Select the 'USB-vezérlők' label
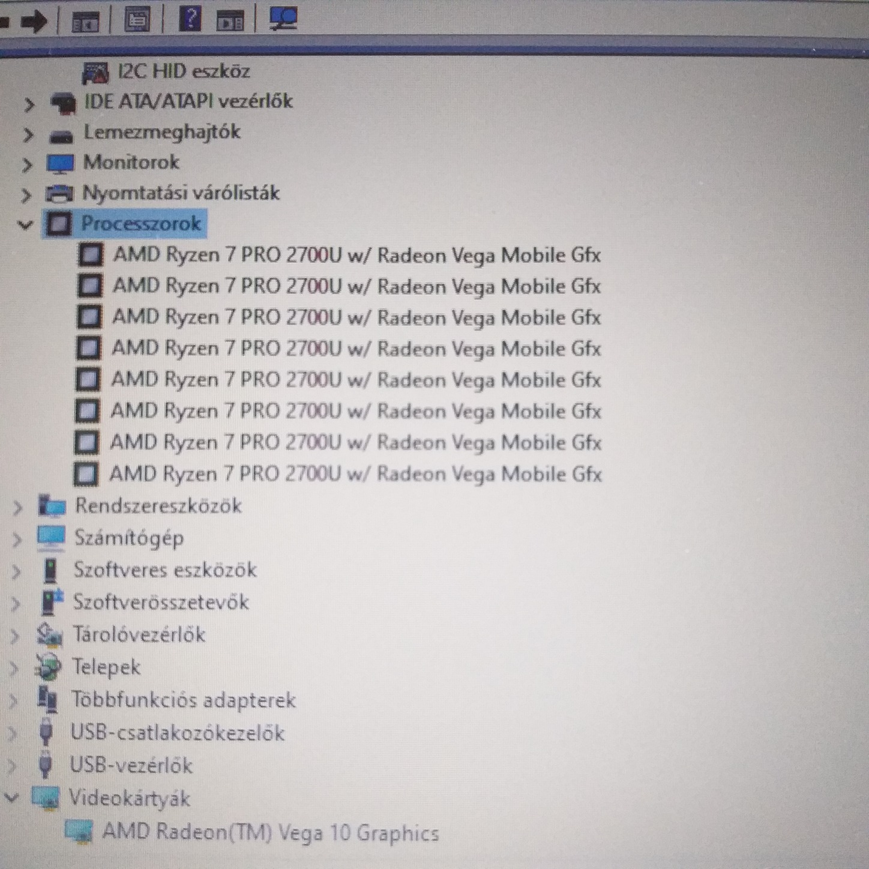 click(131, 765)
